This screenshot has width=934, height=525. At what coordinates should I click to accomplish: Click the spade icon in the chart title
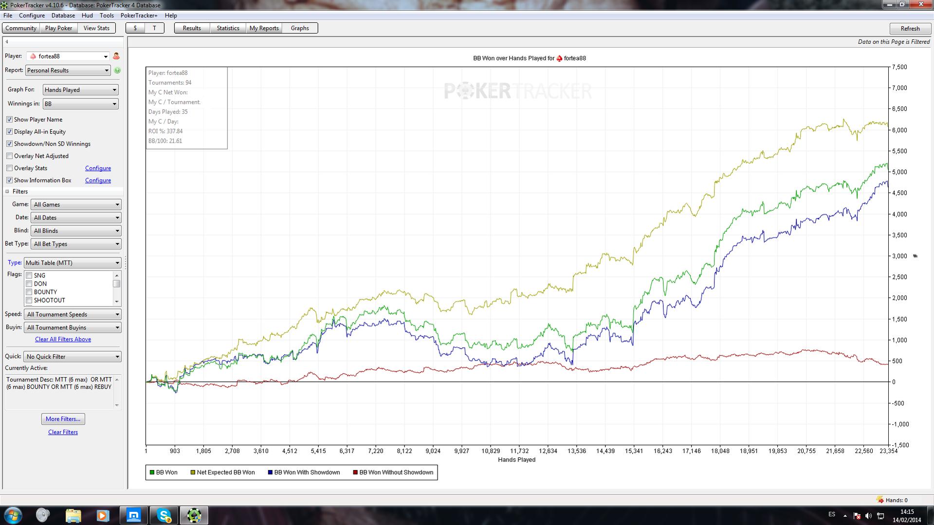point(559,58)
